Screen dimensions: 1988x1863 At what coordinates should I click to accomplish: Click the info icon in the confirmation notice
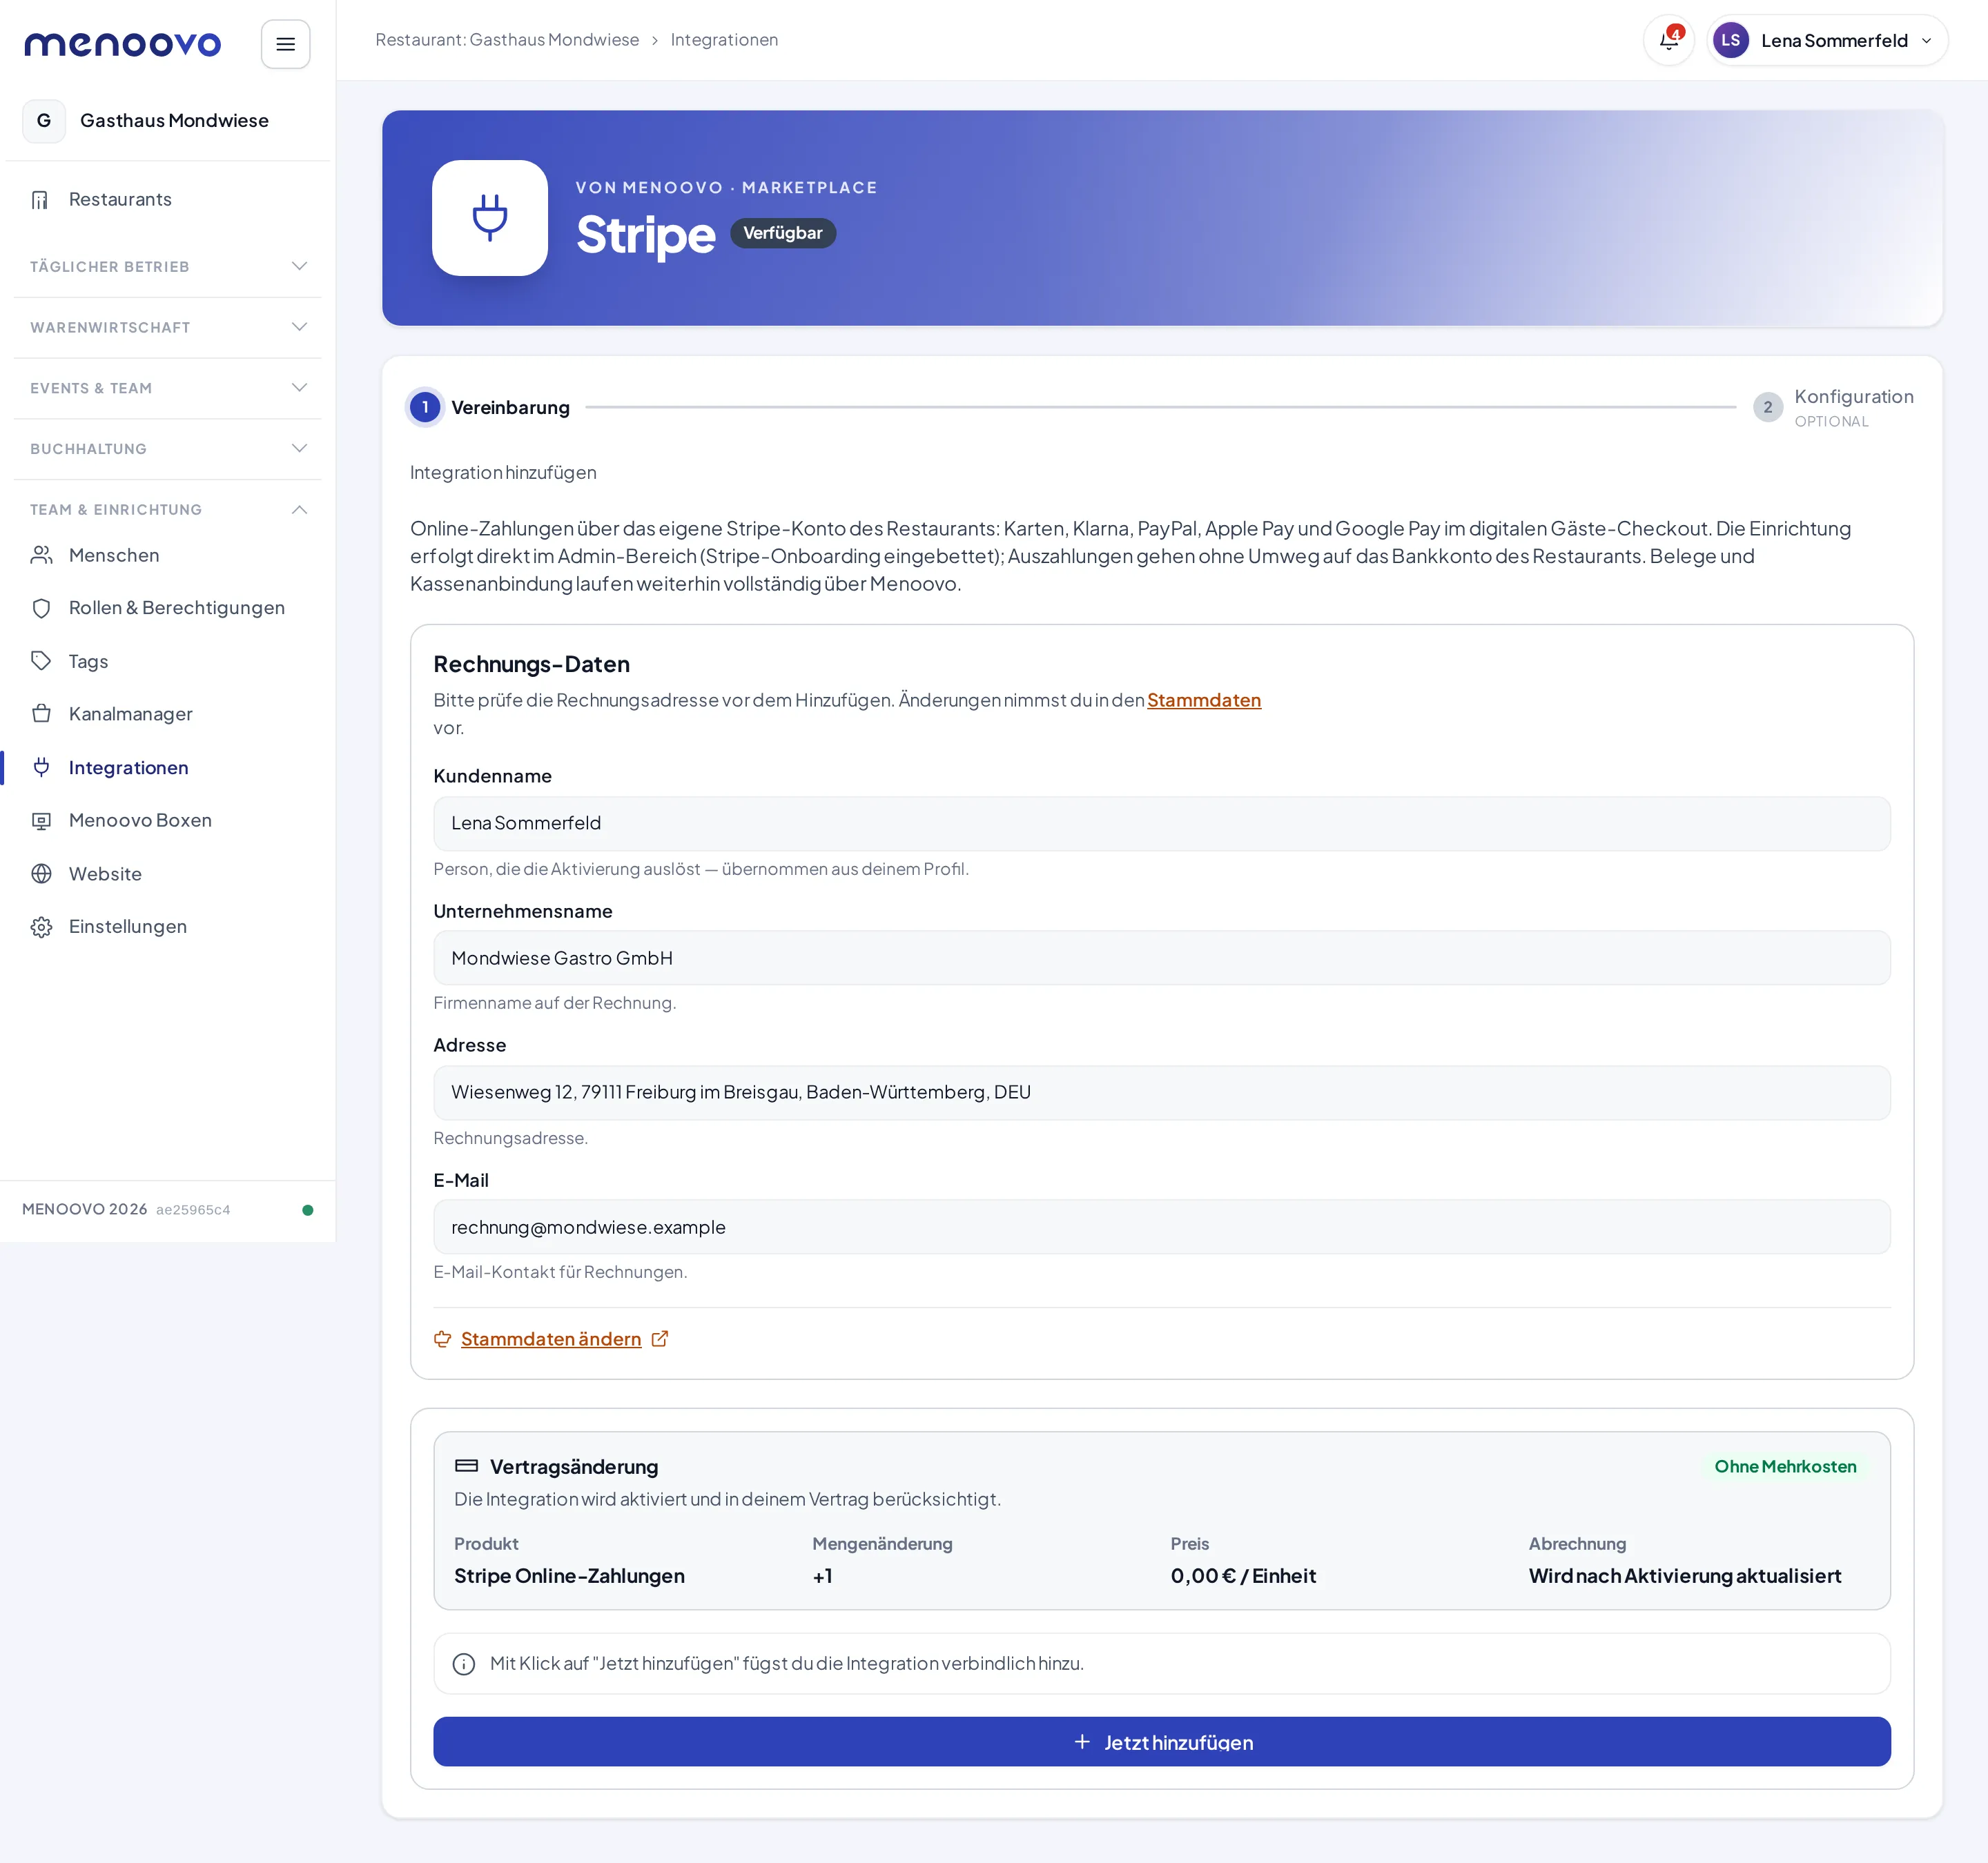click(464, 1664)
